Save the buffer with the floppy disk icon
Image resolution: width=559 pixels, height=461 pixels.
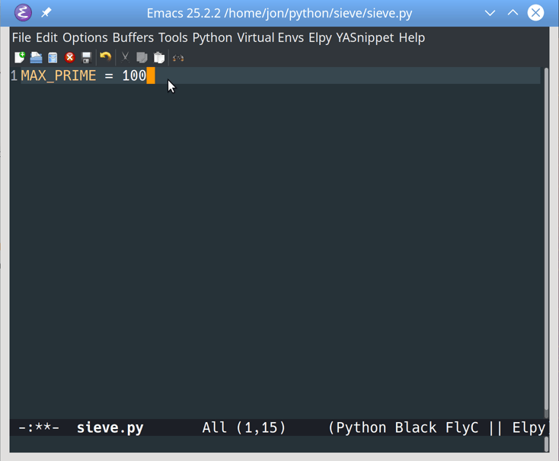87,57
